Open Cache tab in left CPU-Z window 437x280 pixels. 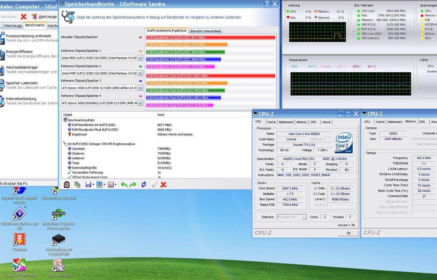(x=271, y=122)
